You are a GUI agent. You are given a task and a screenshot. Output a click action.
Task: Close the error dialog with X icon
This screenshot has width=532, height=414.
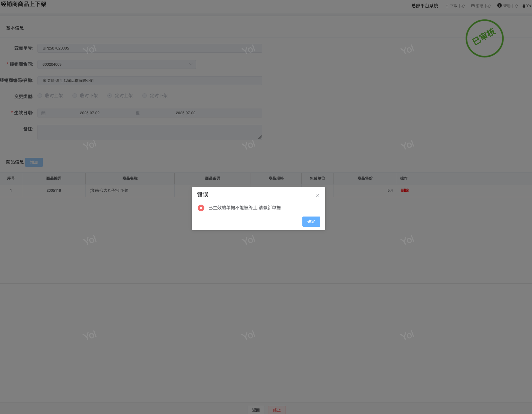(317, 195)
